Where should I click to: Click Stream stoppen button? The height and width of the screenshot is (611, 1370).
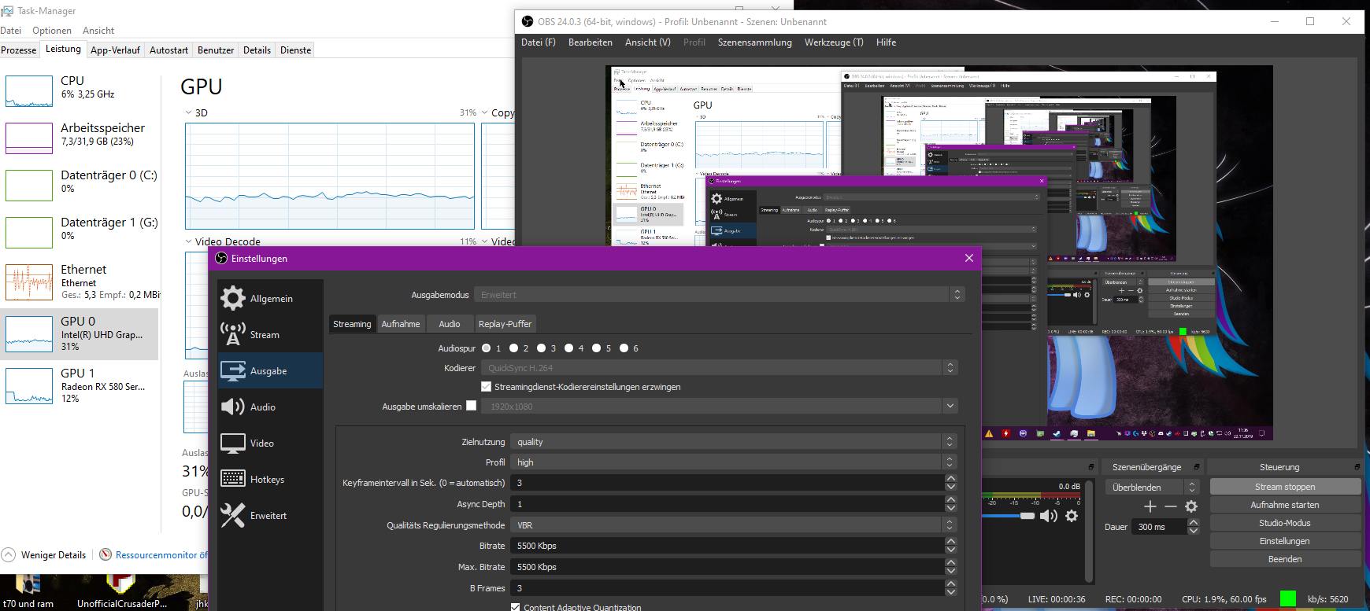point(1285,487)
